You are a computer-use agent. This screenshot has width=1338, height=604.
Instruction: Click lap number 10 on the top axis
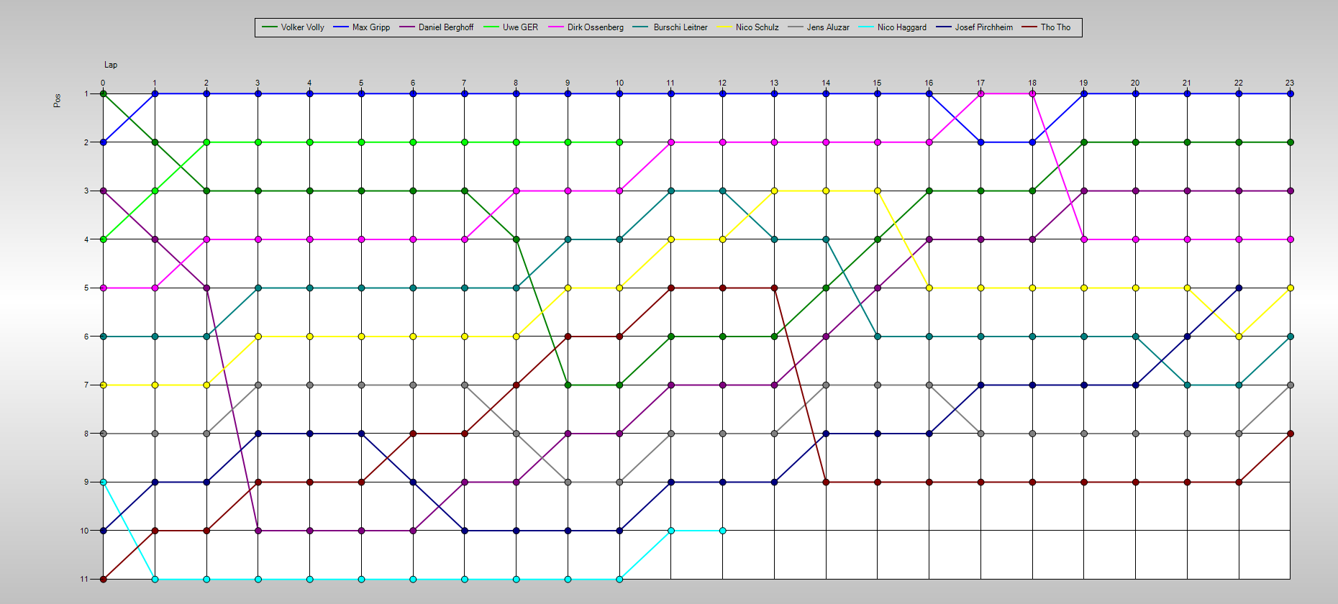619,83
